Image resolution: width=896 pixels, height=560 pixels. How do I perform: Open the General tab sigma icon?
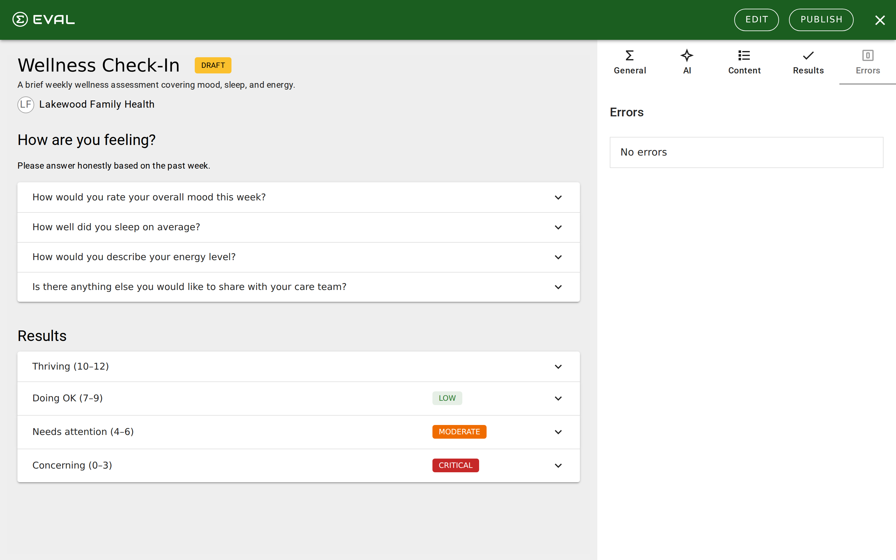[629, 56]
